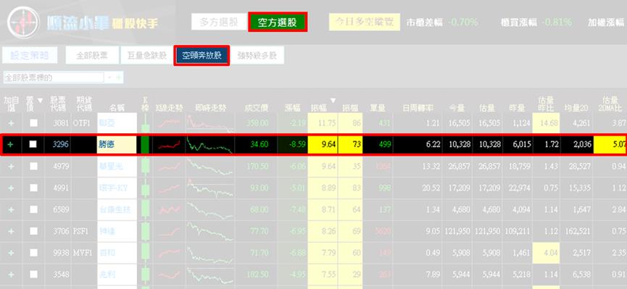Click the 設定策略 button
The height and width of the screenshot is (289, 627).
tap(30, 55)
